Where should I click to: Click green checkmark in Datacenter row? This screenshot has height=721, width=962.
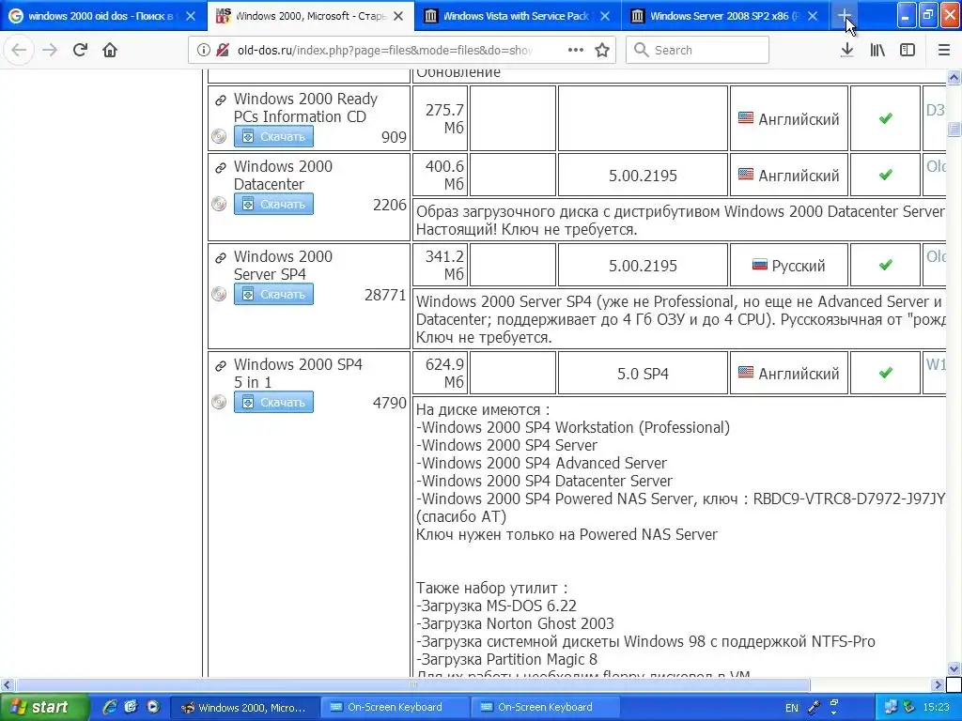point(885,176)
